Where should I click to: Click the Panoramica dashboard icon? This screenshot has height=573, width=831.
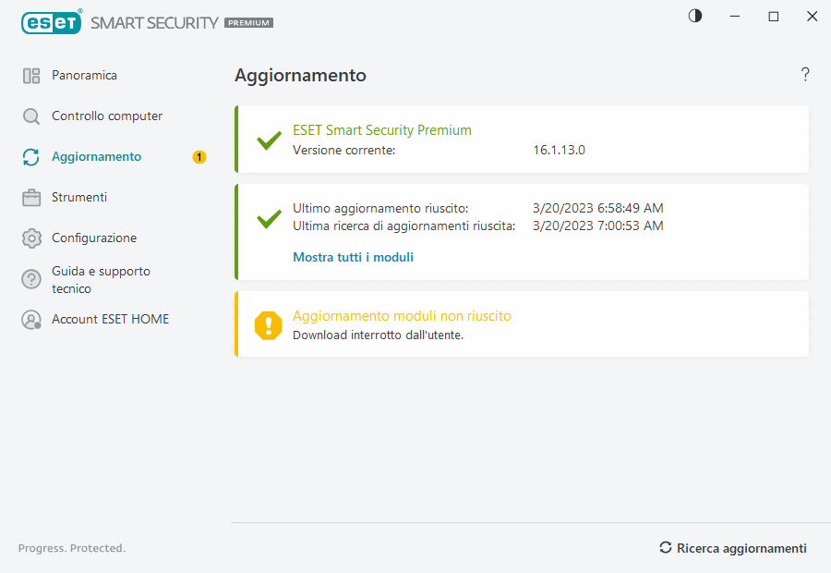point(31,76)
